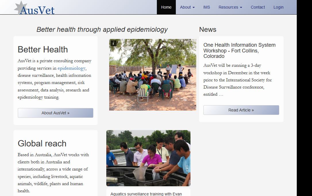Click the News section heading

click(x=207, y=30)
